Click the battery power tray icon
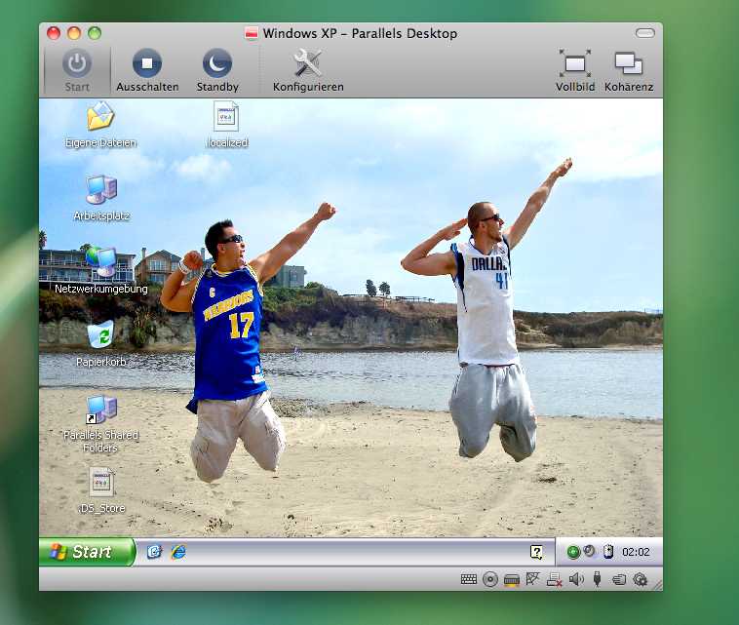Viewport: 739px width, 625px height. coord(608,551)
